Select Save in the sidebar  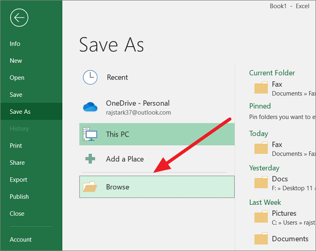(x=31, y=94)
